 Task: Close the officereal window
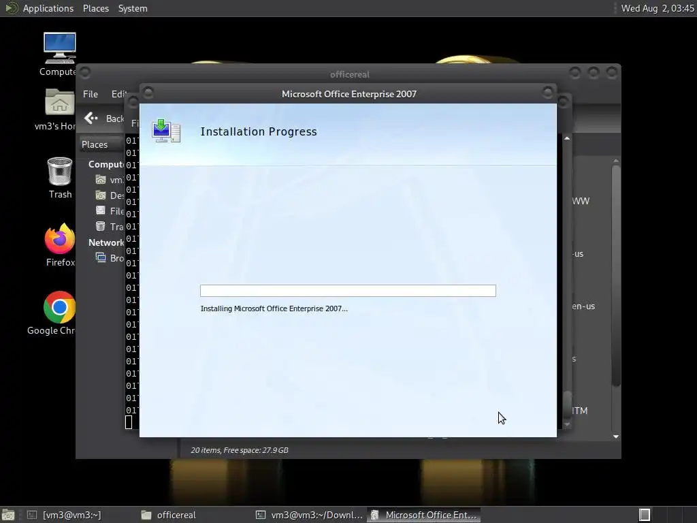click(x=612, y=72)
